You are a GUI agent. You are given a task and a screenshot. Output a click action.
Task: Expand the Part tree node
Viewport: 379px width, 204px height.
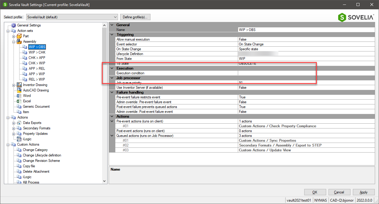pyautogui.click(x=14, y=36)
